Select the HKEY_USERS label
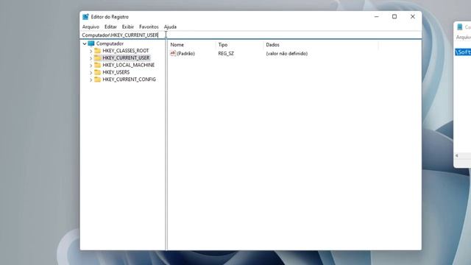 pyautogui.click(x=116, y=72)
